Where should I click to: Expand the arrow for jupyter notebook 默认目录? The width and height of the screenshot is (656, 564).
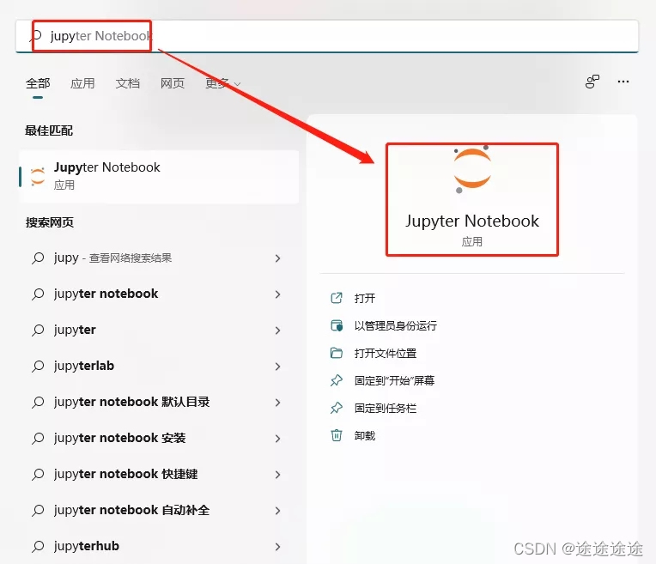coord(278,403)
